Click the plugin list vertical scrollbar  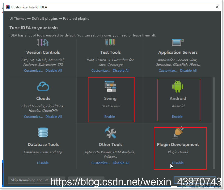pyautogui.click(x=214, y=123)
